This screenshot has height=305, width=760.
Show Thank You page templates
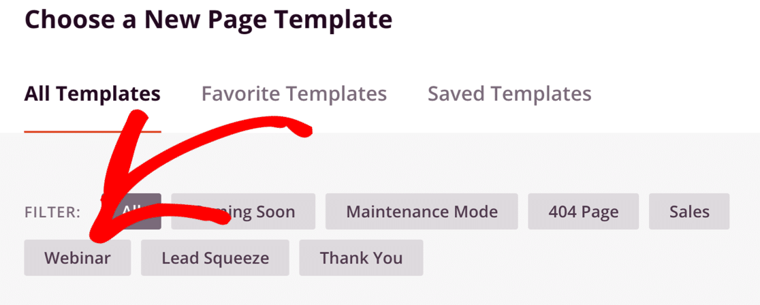tap(361, 257)
